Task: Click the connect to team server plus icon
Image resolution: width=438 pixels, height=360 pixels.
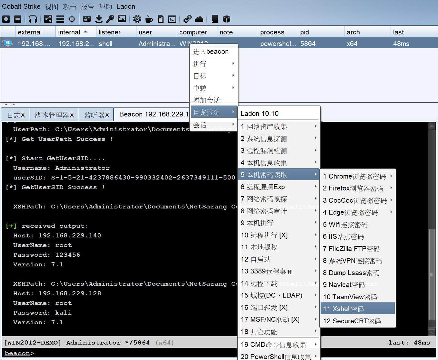Action: point(6,19)
